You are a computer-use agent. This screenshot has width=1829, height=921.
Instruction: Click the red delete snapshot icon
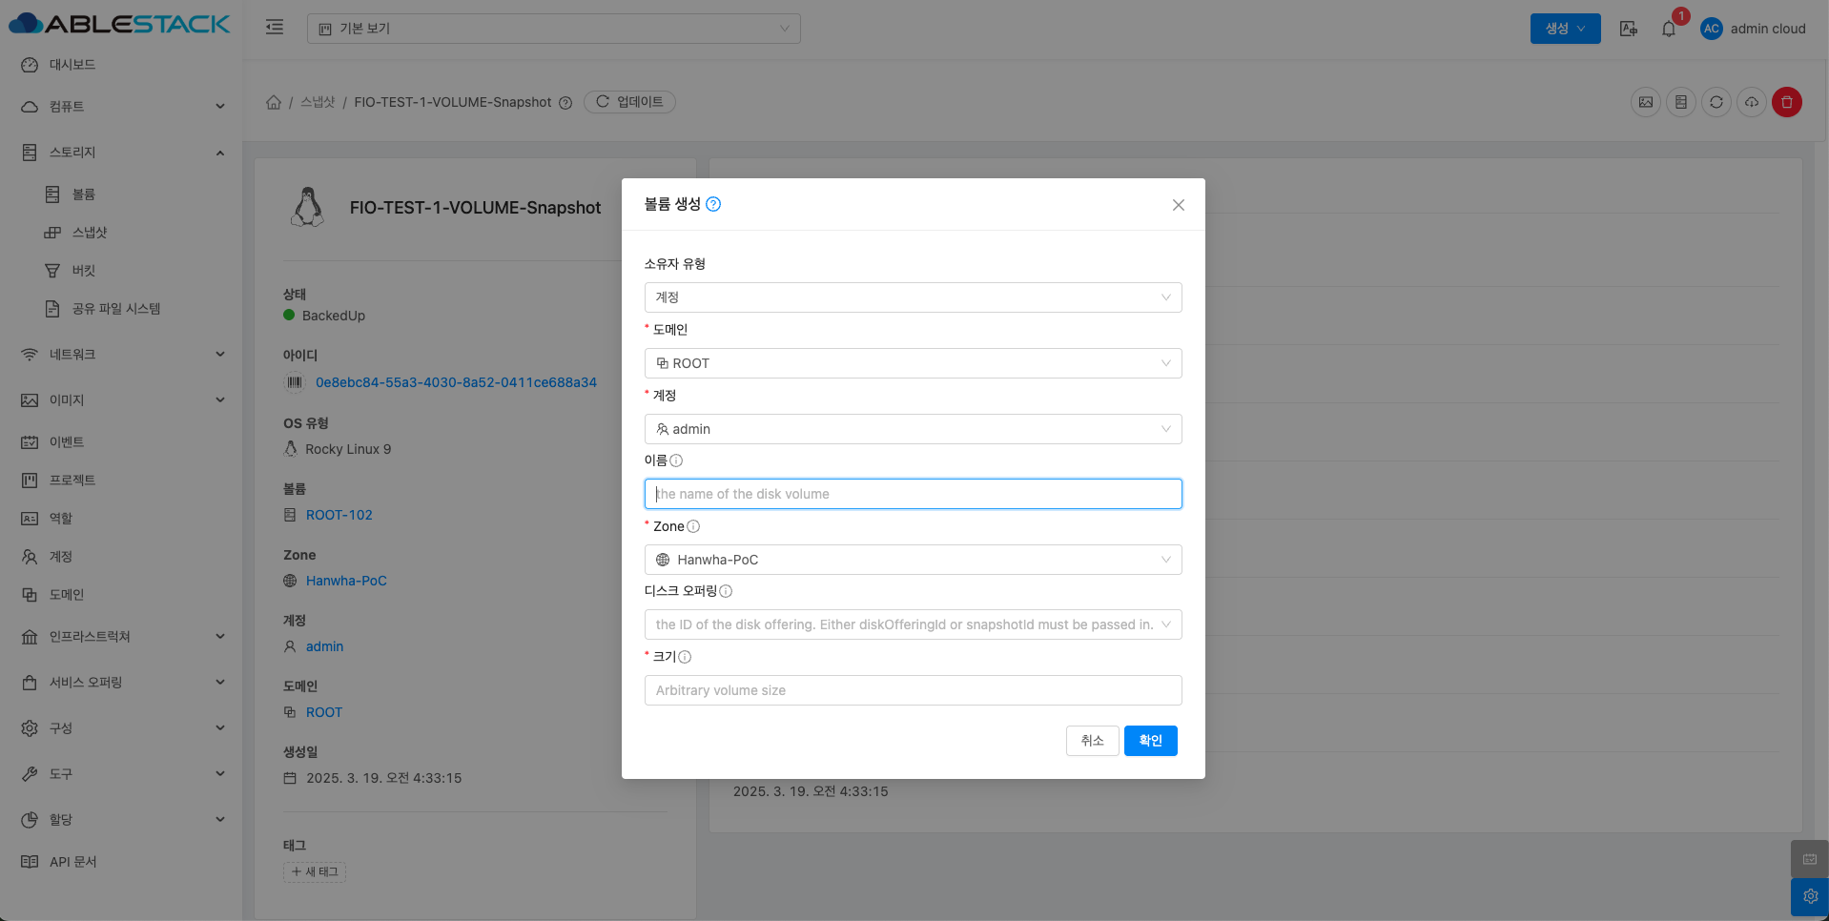click(1786, 102)
